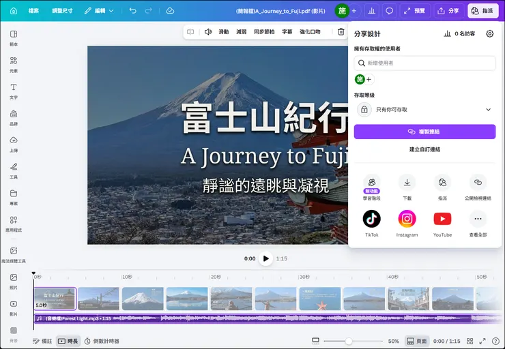The width and height of the screenshot is (505, 349).
Task: Open 查看全部 more share options
Action: point(478,224)
